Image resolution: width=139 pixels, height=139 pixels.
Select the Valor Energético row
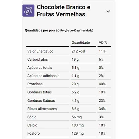click(69, 51)
